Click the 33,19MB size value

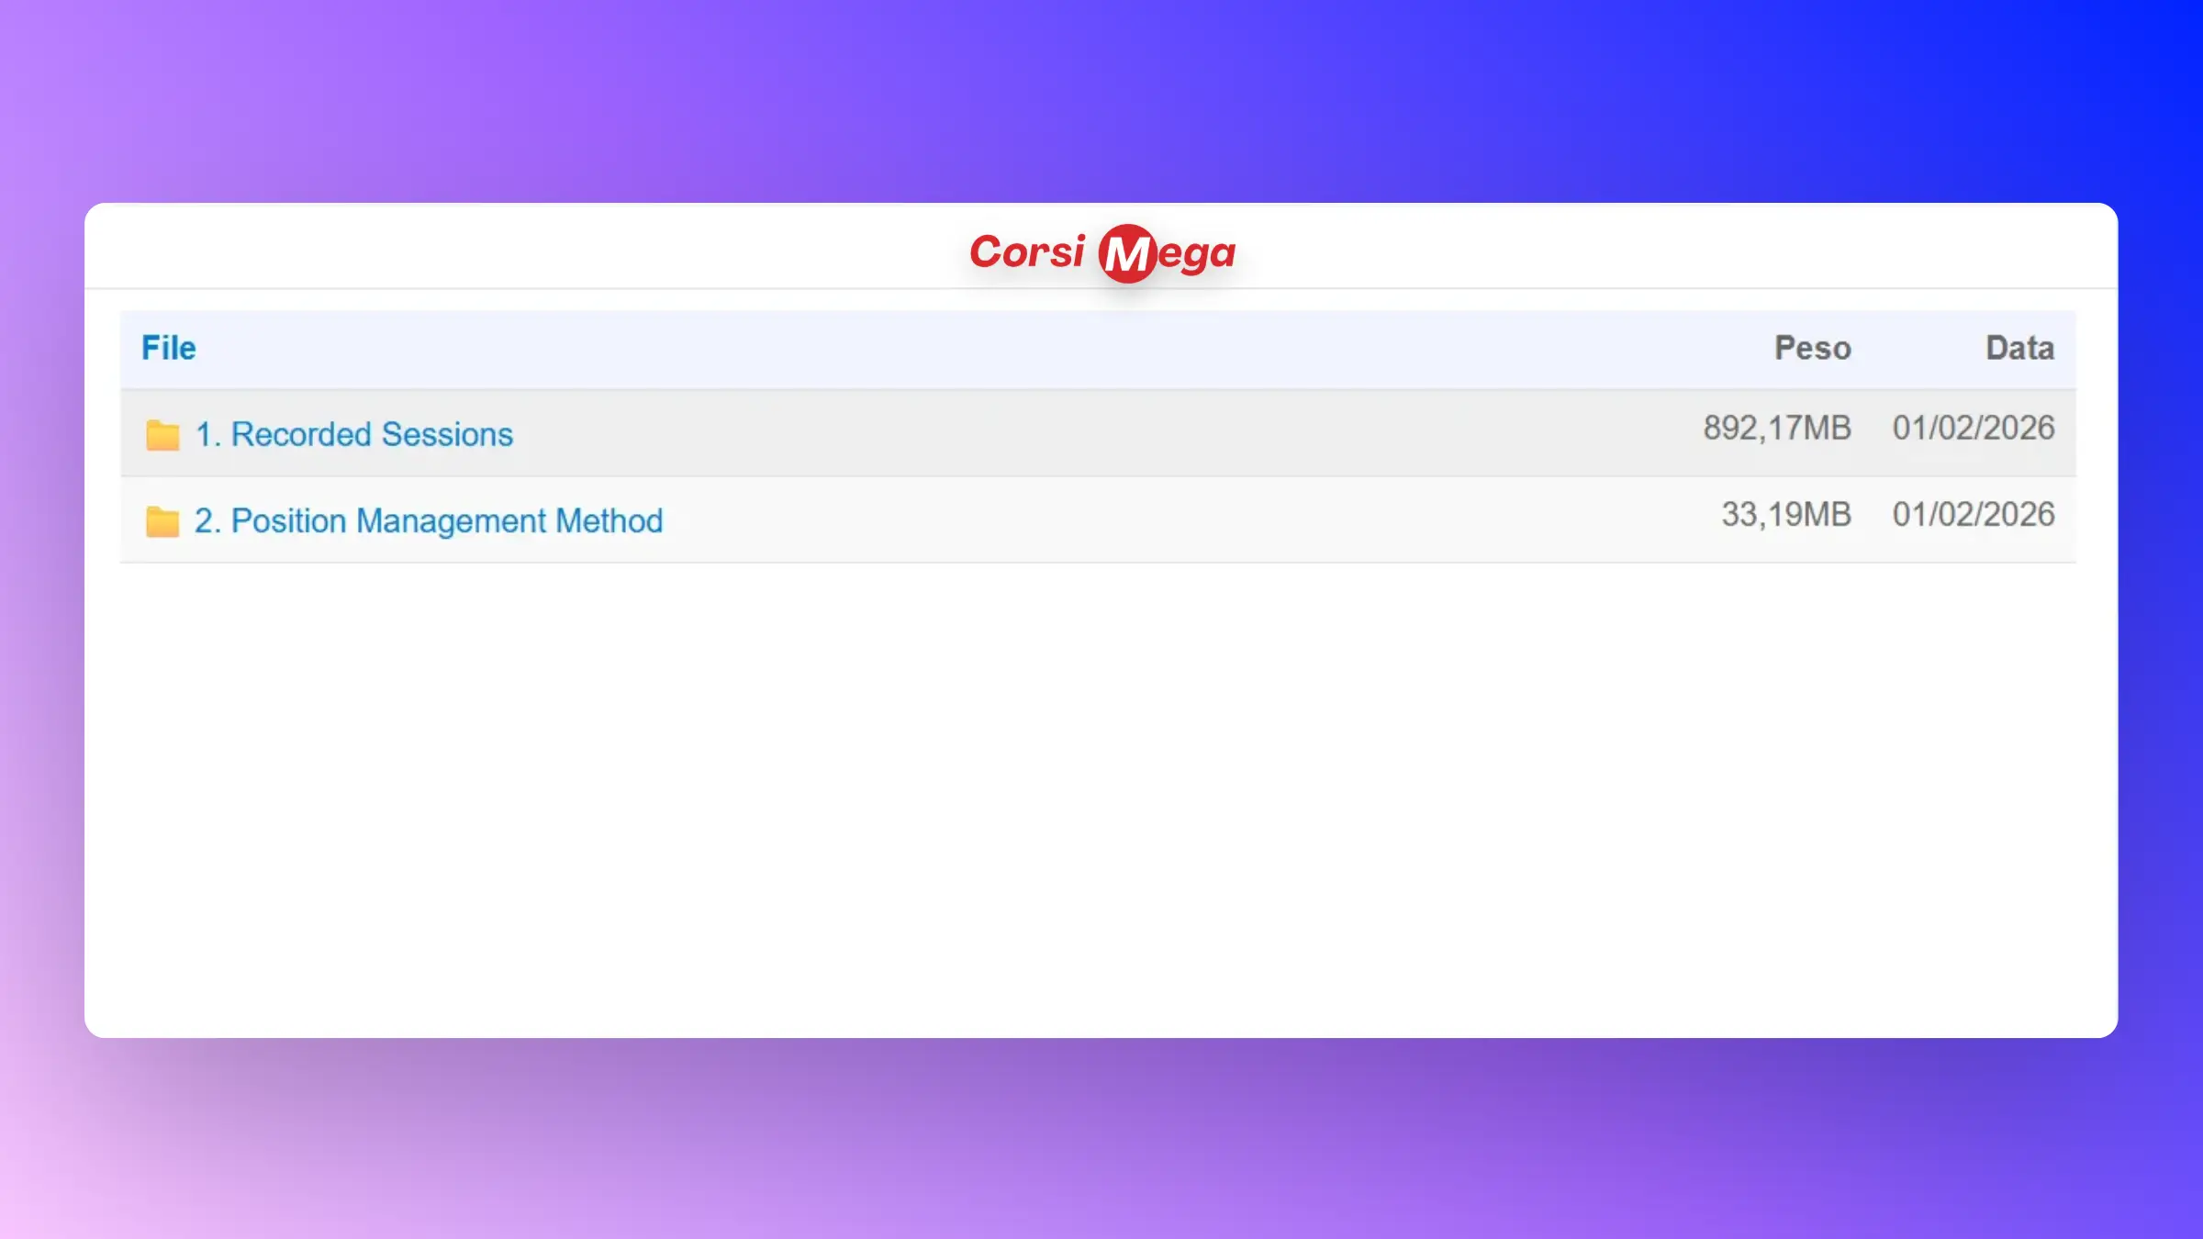1785,515
